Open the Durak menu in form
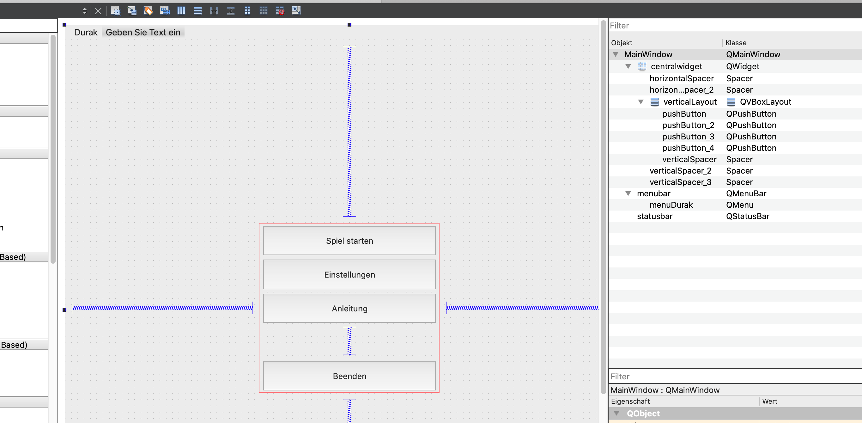This screenshot has height=423, width=862. (86, 33)
